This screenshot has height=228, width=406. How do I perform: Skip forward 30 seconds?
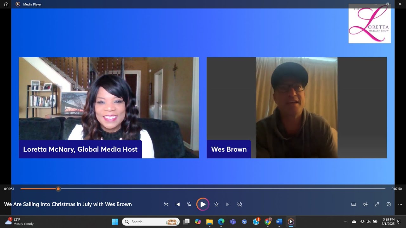click(x=216, y=205)
